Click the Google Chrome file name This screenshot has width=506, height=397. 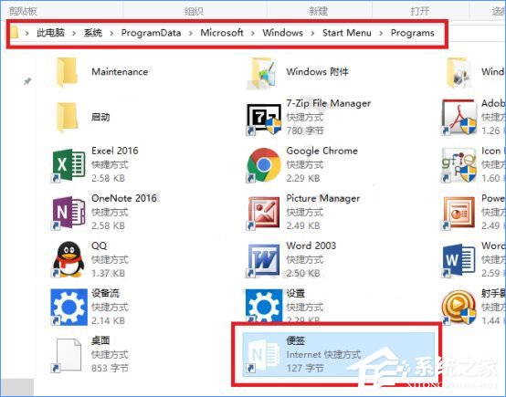tap(322, 151)
